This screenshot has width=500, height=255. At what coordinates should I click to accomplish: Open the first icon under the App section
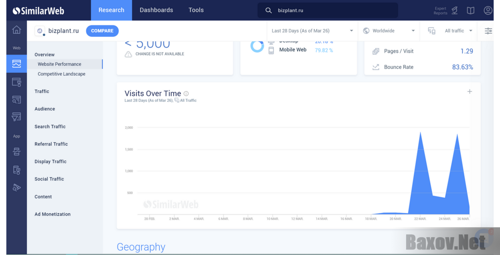click(16, 152)
